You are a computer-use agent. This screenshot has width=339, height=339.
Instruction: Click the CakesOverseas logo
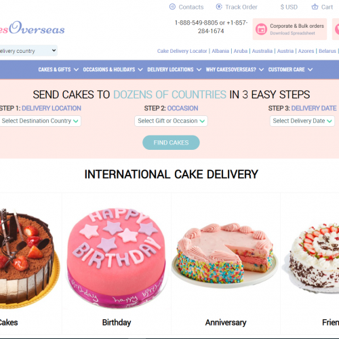(33, 28)
